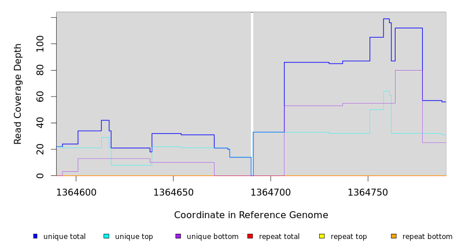Click the 1364600 x-axis tick label

click(x=76, y=192)
